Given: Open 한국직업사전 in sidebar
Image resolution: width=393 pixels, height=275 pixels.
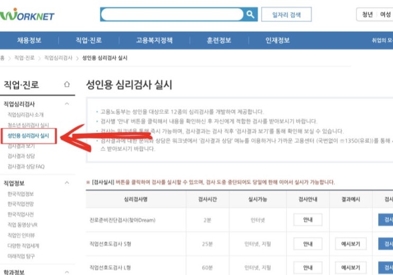Looking at the screenshot, I should click(21, 214).
